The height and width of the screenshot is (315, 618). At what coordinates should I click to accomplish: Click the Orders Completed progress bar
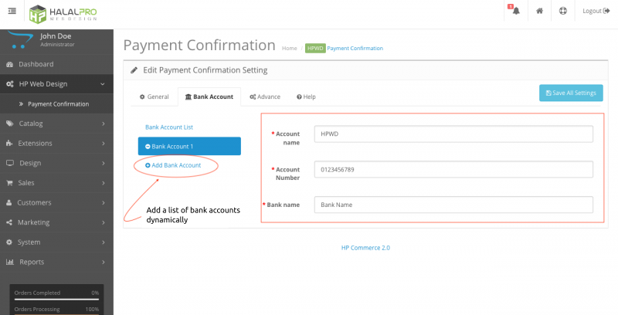pyautogui.click(x=56, y=298)
